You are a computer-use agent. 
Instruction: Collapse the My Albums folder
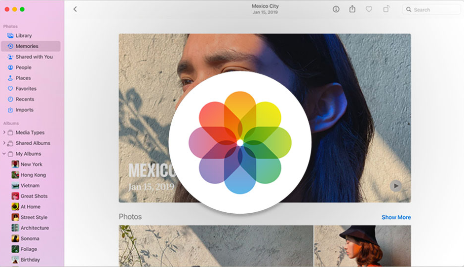point(4,154)
